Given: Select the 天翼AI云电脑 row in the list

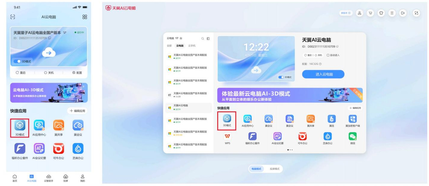Looking at the screenshot, I should coord(189,107).
